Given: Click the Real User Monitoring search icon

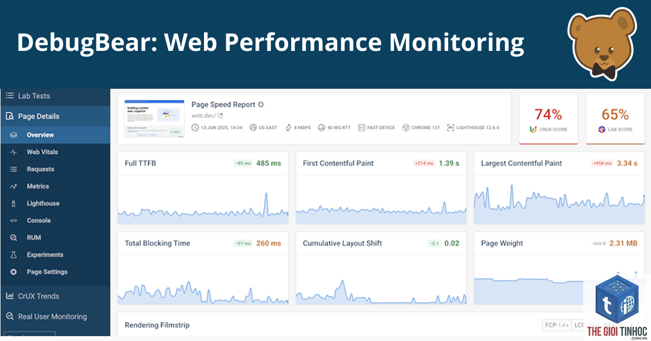Looking at the screenshot, I should tap(9, 317).
